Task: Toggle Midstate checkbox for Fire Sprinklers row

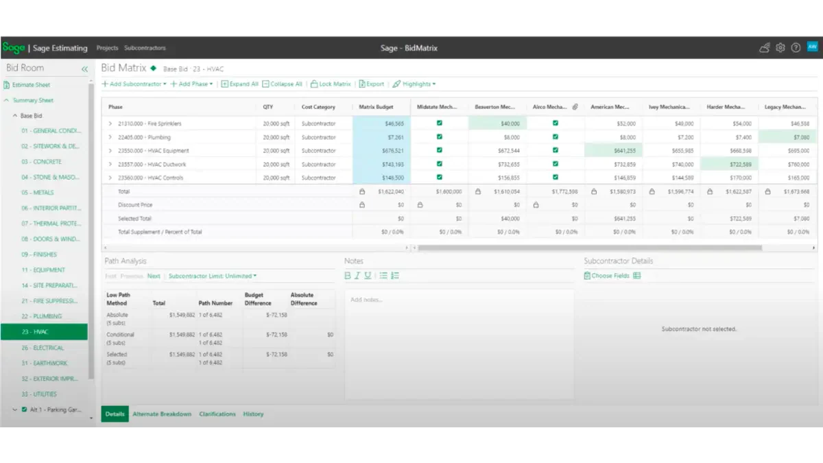Action: pos(440,123)
